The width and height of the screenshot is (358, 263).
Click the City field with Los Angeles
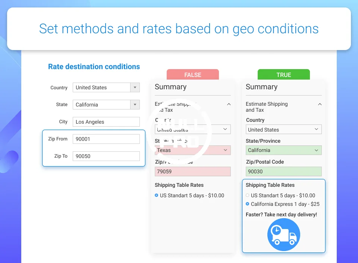pyautogui.click(x=106, y=122)
